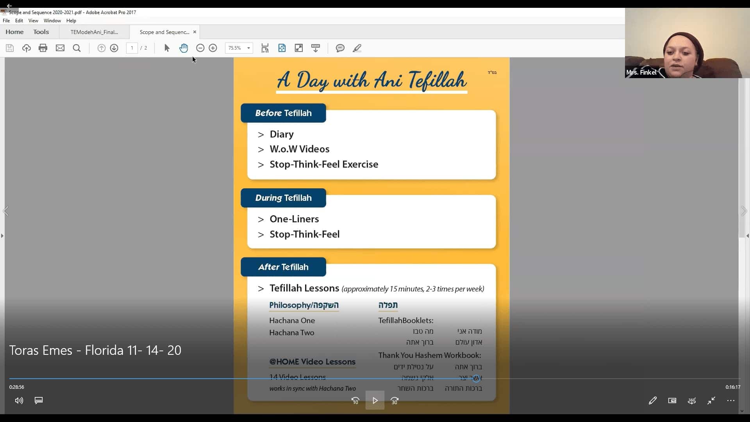Click the W.o.W Videos line
750x422 pixels.
[299, 149]
